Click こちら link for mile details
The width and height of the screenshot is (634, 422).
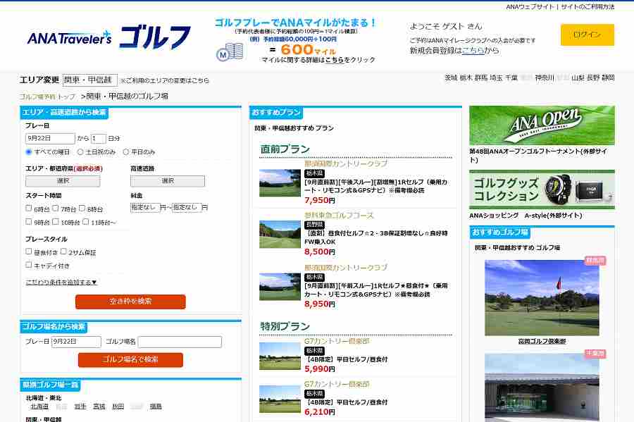click(335, 60)
